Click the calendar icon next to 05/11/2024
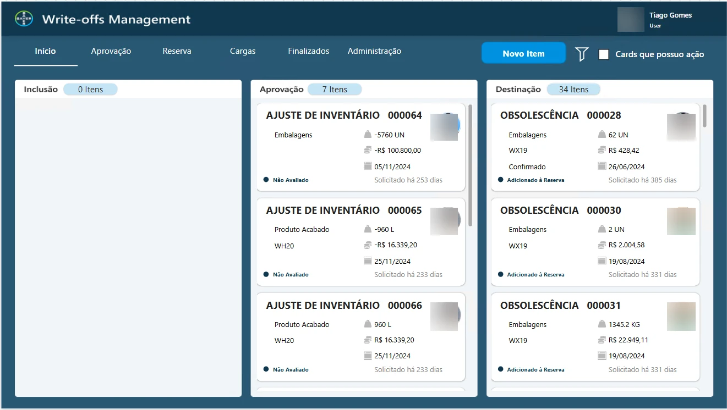727x410 pixels. [368, 167]
